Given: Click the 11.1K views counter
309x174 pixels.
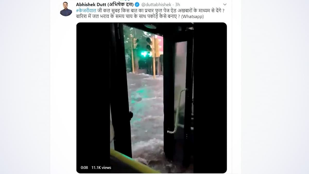Looking at the screenshot, I should point(101,168).
